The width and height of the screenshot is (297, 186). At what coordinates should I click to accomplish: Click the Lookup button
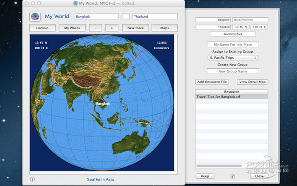click(42, 28)
